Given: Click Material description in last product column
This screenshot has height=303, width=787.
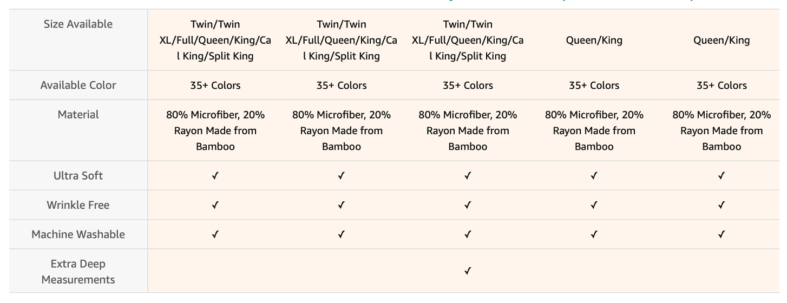Looking at the screenshot, I should (722, 130).
